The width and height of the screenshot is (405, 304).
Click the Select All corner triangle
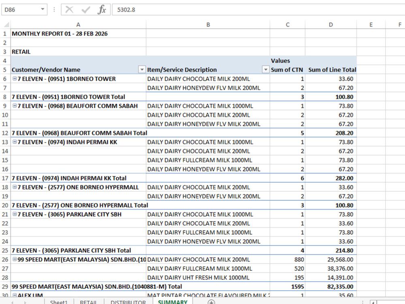6,25
